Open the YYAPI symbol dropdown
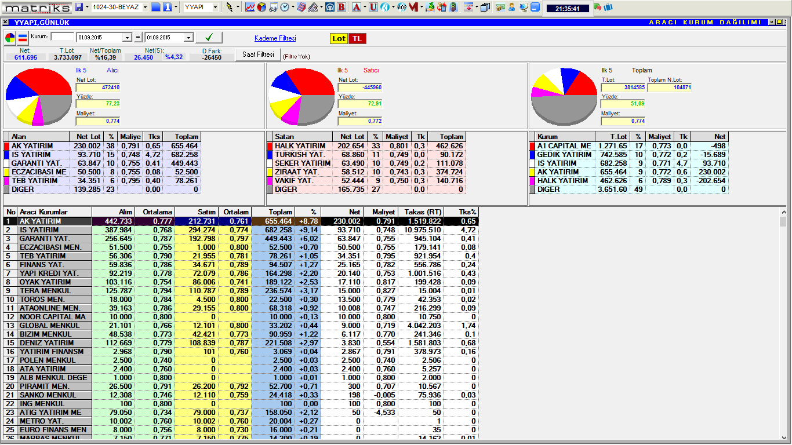Screen dimensions: 792x445 (x=215, y=8)
